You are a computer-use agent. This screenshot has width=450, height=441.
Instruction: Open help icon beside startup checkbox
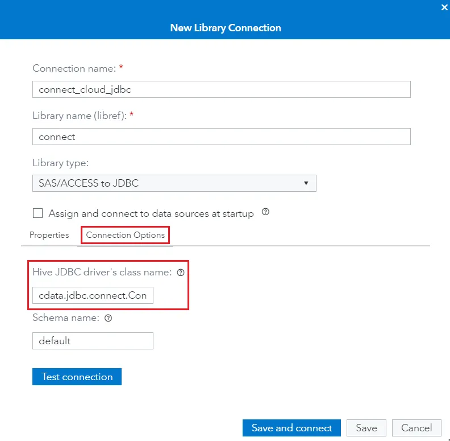[x=265, y=213]
